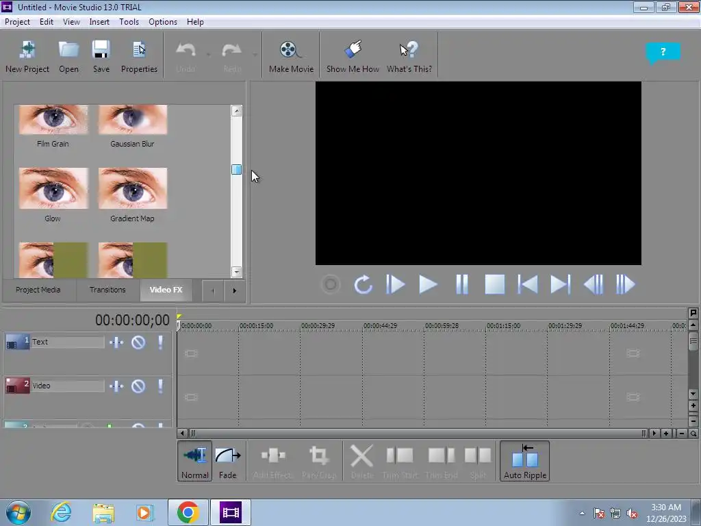Click the Video FX scrollbar thumb

point(236,170)
